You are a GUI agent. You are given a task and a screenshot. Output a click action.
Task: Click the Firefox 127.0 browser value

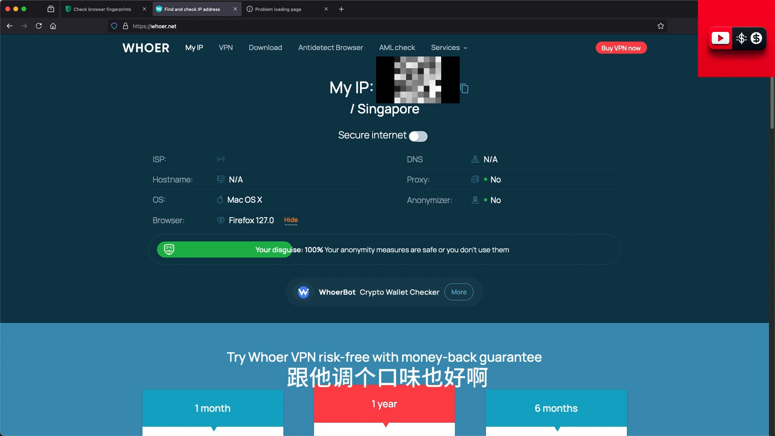251,220
